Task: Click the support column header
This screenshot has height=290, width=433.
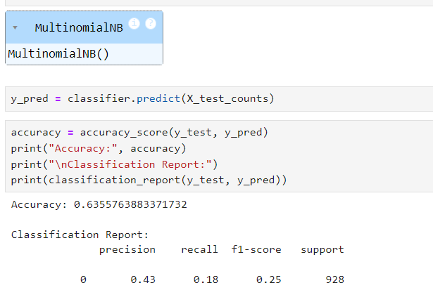Action: [322, 249]
